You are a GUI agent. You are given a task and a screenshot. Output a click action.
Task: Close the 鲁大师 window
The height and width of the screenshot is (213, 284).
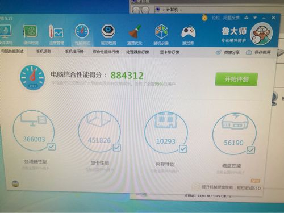(x=273, y=18)
